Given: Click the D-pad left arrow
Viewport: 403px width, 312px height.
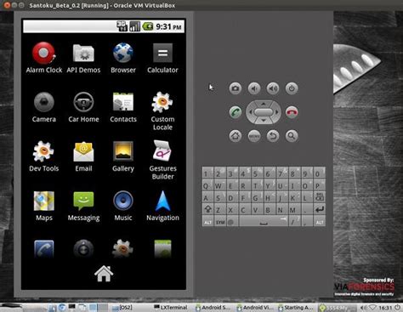Looking at the screenshot, I should pyautogui.click(x=250, y=112).
